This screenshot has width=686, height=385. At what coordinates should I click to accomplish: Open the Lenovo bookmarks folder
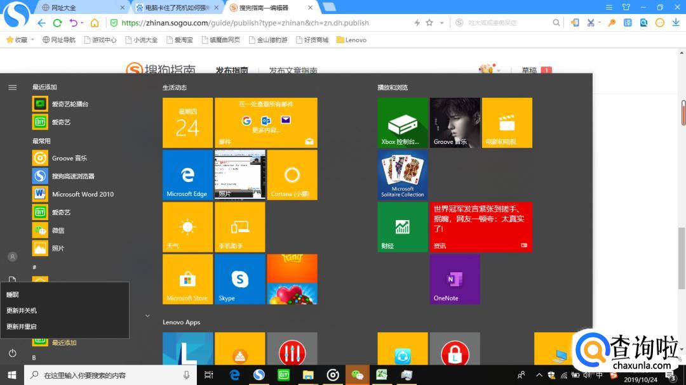click(351, 40)
